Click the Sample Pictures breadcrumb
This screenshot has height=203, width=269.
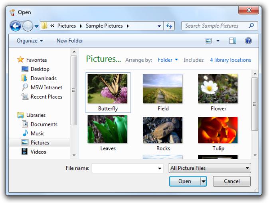(x=104, y=26)
